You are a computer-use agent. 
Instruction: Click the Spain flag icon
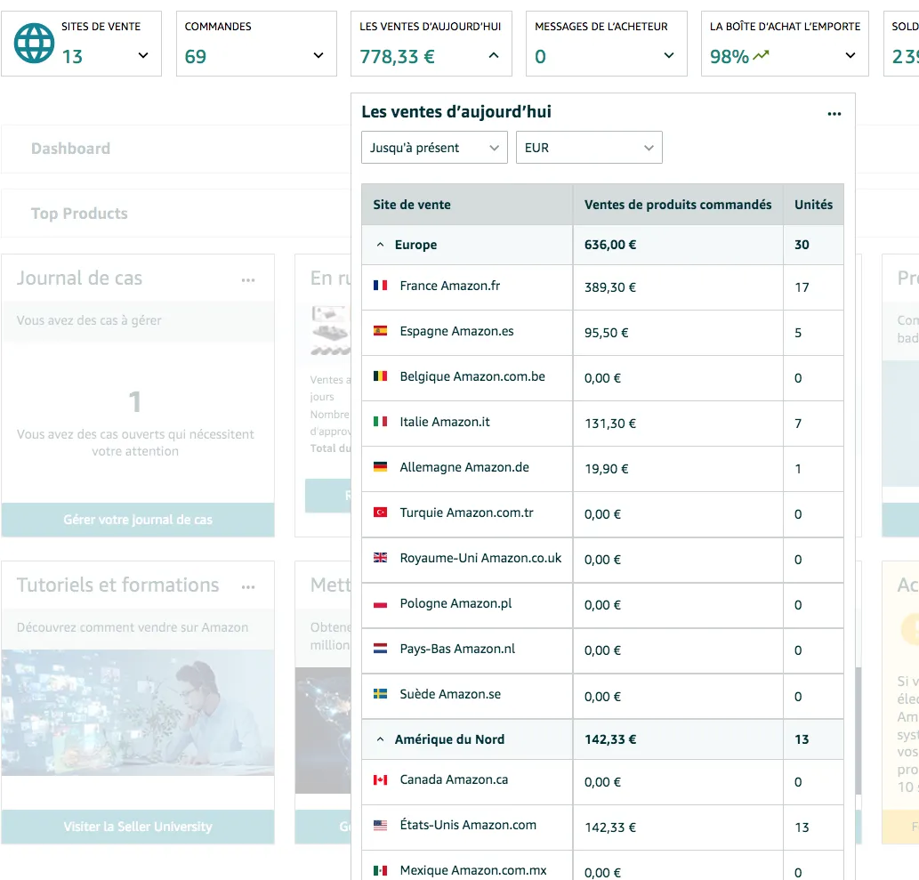pos(381,331)
